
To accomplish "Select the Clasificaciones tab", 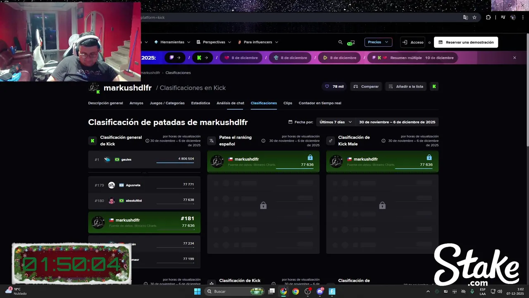I will [264, 103].
